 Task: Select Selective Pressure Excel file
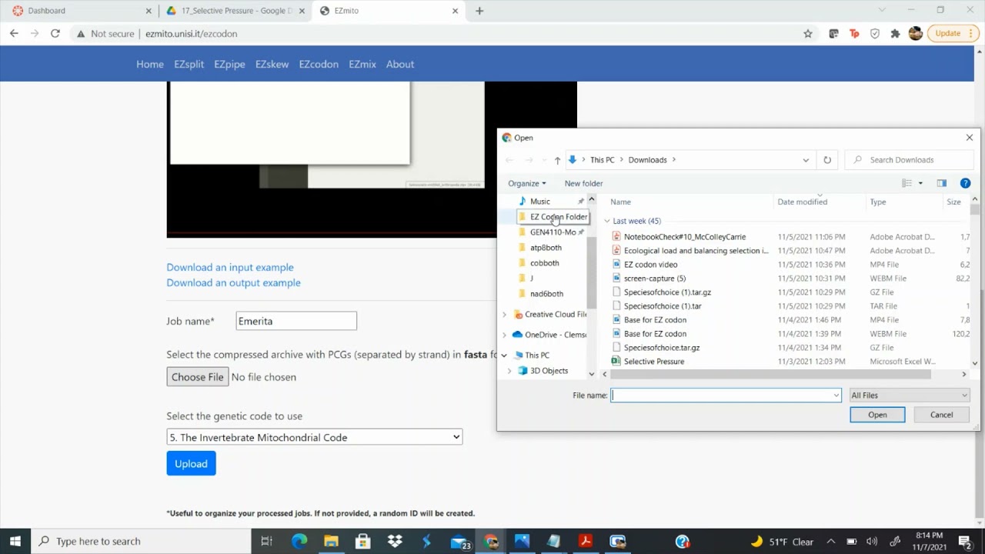tap(654, 362)
